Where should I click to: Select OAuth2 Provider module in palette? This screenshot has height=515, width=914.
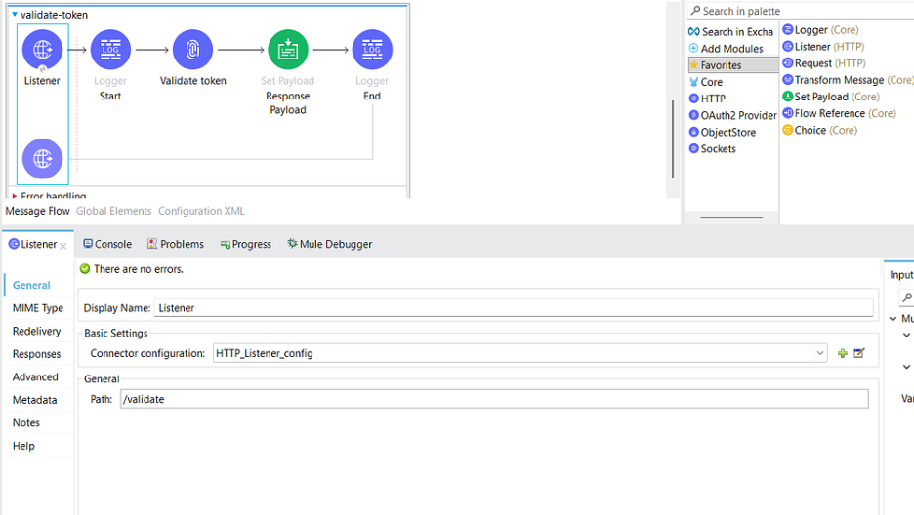(732, 115)
